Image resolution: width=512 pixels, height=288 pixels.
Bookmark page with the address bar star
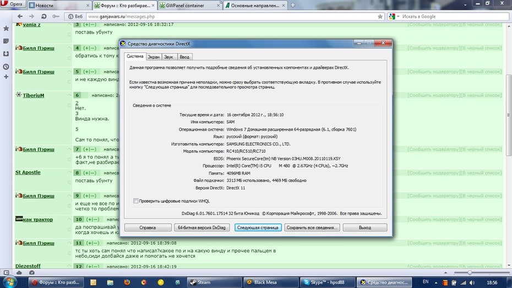[x=380, y=17]
